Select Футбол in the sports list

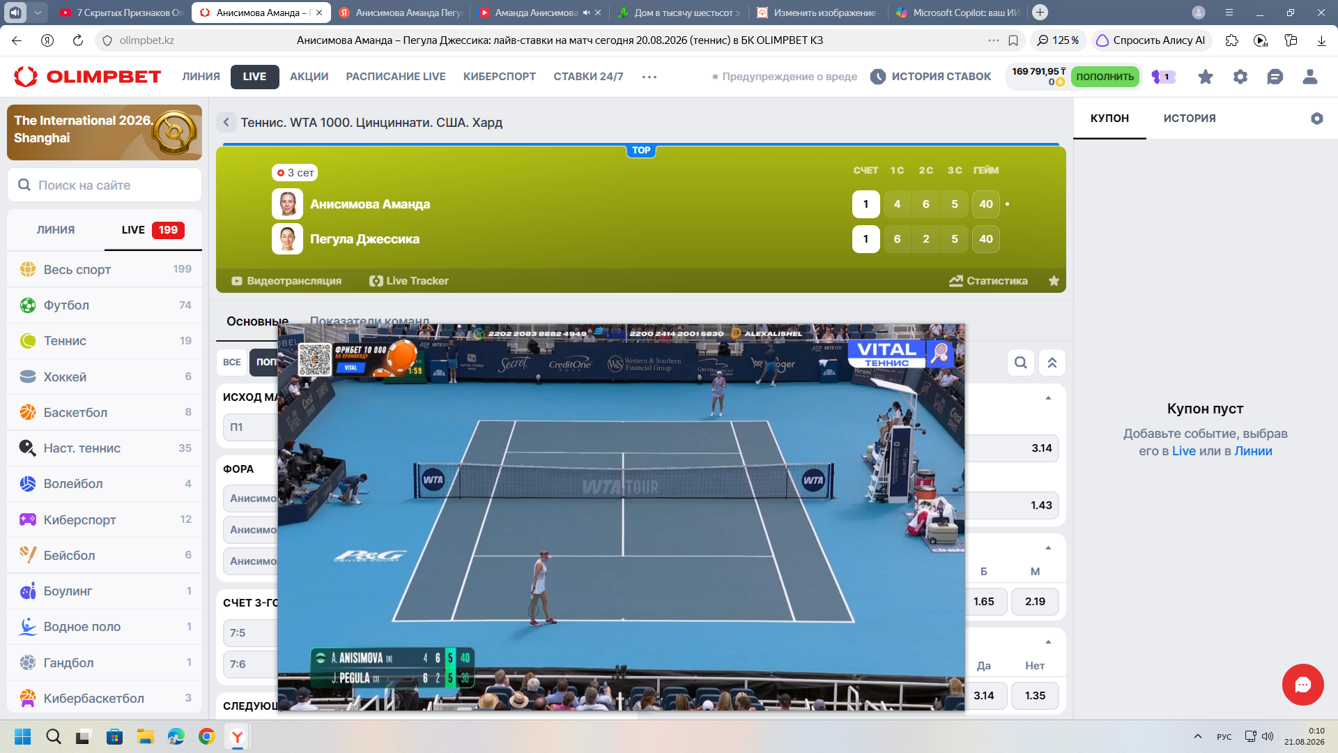[x=105, y=305]
